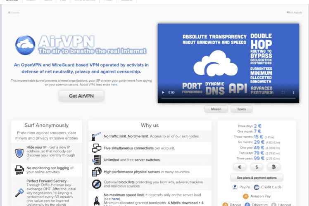Seek on the video progress bar

[x=228, y=98]
